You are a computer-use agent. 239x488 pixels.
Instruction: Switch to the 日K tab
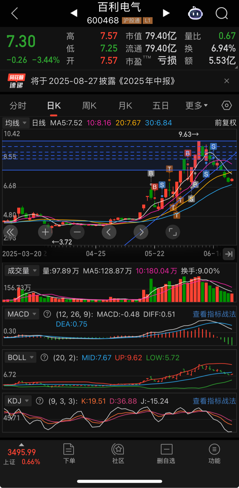pos(54,106)
